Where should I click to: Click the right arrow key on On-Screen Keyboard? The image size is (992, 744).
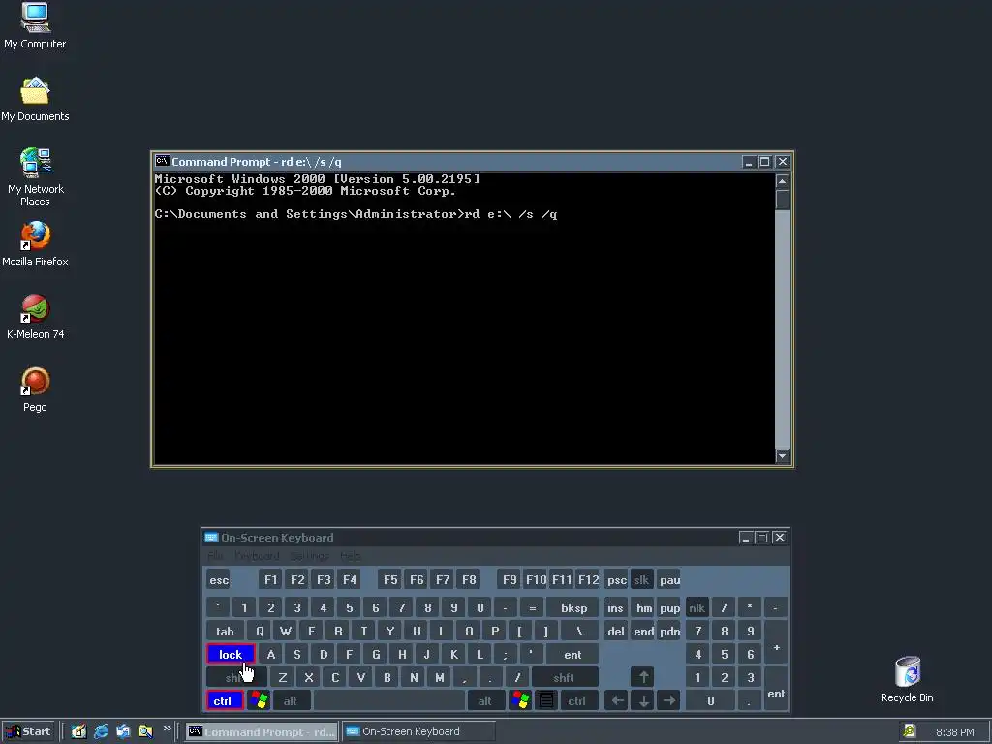pos(668,700)
